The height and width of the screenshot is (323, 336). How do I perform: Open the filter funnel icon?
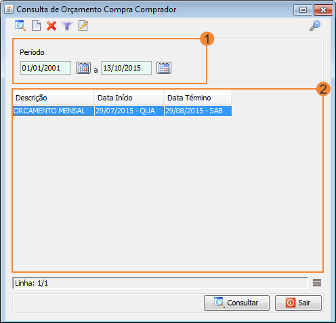coord(67,26)
